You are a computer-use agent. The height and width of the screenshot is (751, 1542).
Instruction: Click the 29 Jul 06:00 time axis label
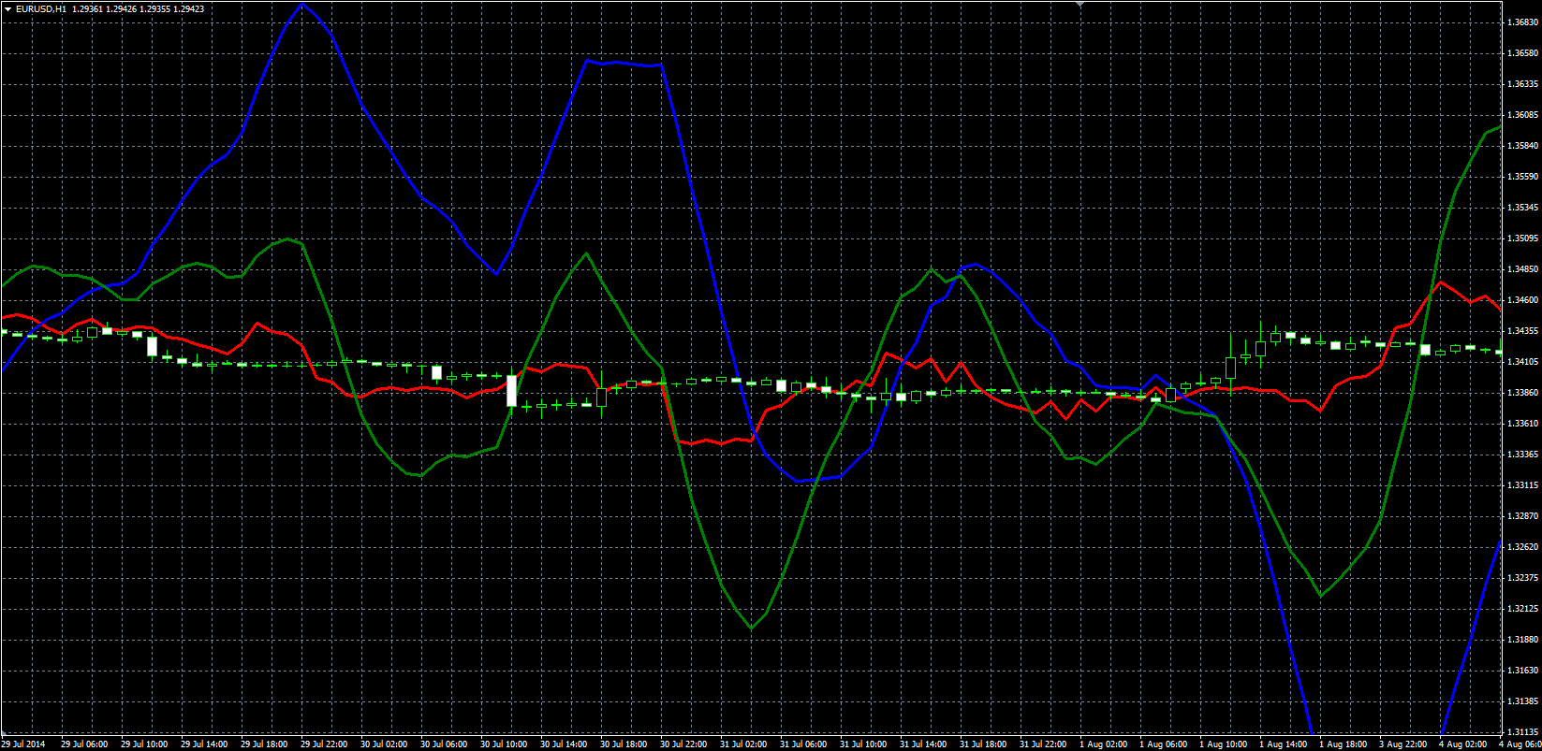point(84,744)
